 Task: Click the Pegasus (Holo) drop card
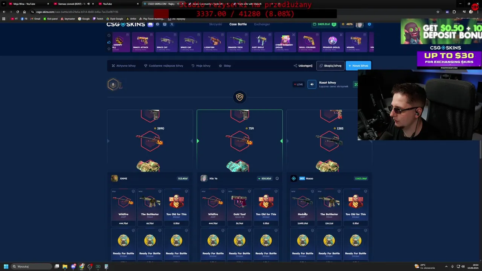332,42
